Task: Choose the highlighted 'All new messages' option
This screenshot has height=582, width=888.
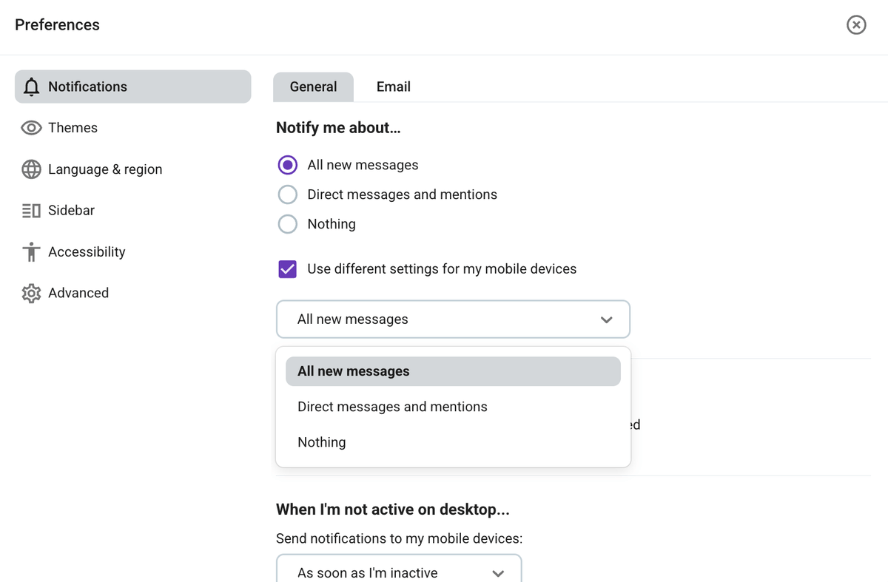Action: click(353, 370)
